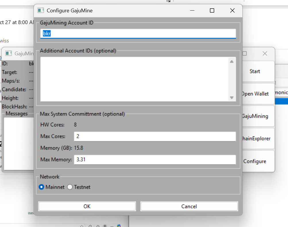Image resolution: width=288 pixels, height=227 pixels.
Task: Minimize the Configure GajuMine dialog
Action: tap(192, 11)
